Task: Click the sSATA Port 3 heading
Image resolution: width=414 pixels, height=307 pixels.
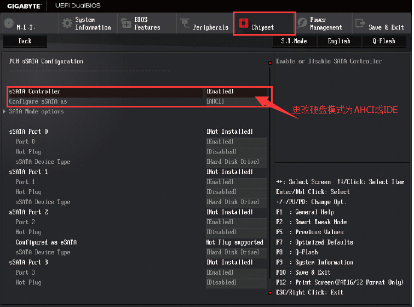Action: (x=28, y=262)
